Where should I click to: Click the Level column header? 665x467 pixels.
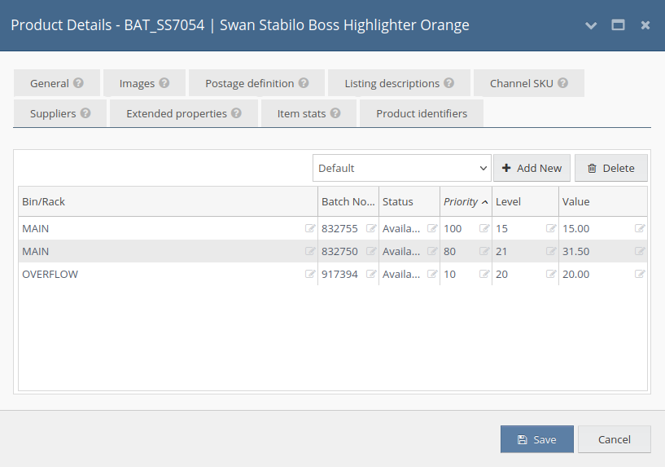point(526,201)
